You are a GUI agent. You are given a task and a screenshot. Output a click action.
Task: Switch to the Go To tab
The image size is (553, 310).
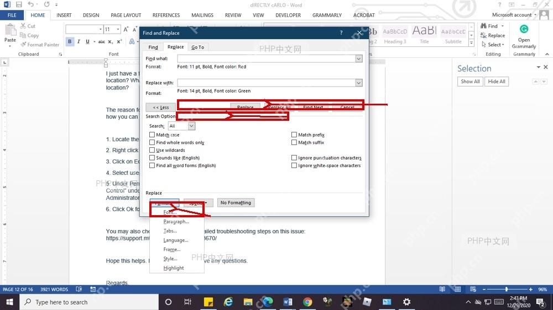pos(197,47)
